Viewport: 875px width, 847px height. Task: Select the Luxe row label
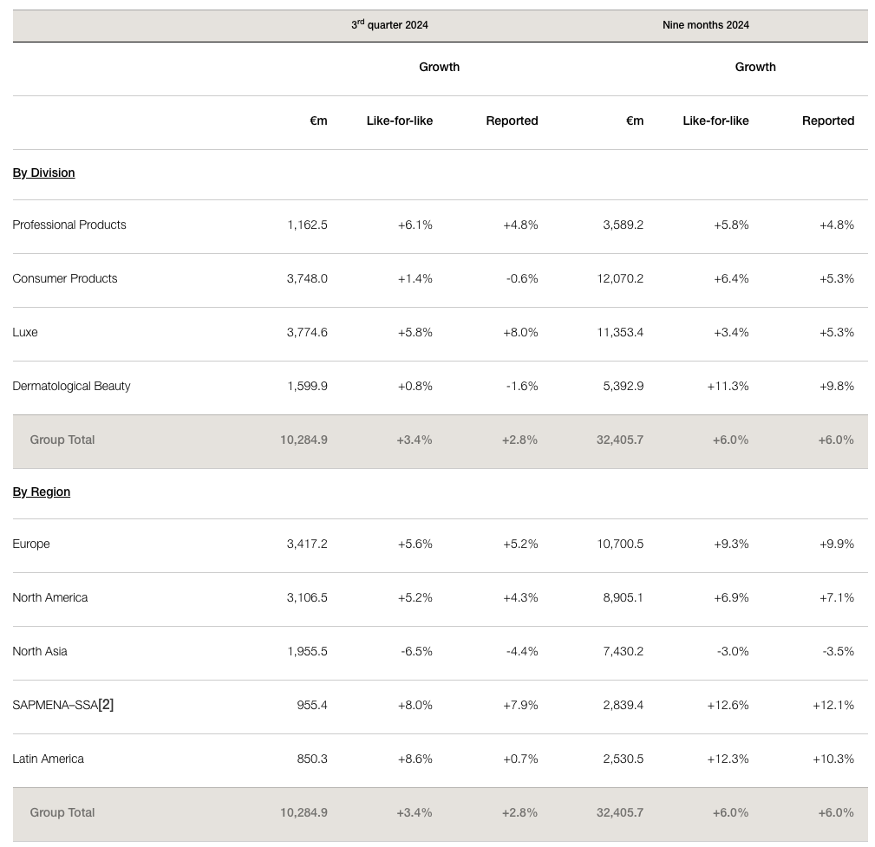[25, 332]
